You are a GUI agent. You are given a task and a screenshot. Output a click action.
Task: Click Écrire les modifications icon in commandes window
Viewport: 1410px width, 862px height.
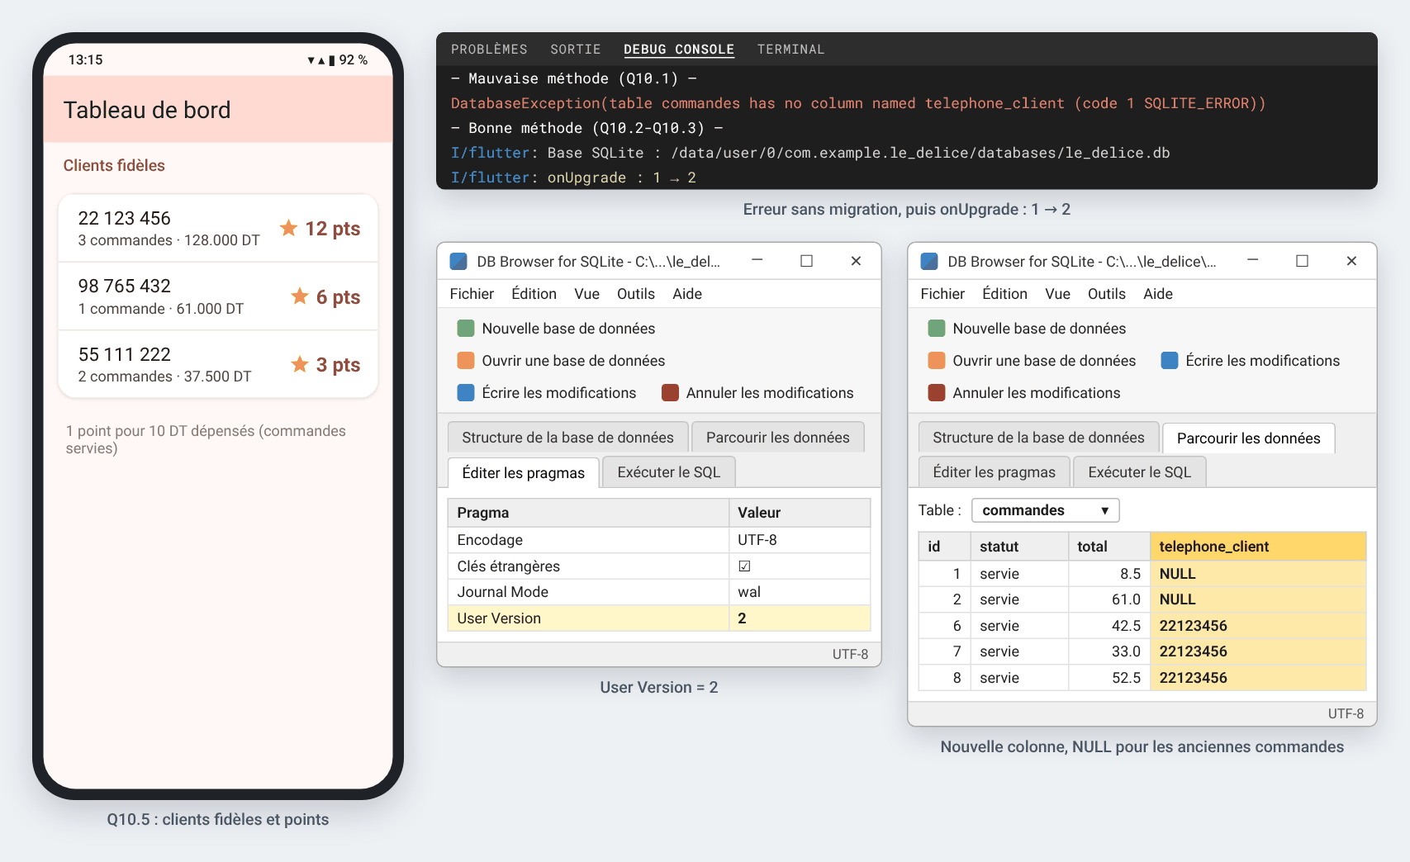(x=1170, y=361)
